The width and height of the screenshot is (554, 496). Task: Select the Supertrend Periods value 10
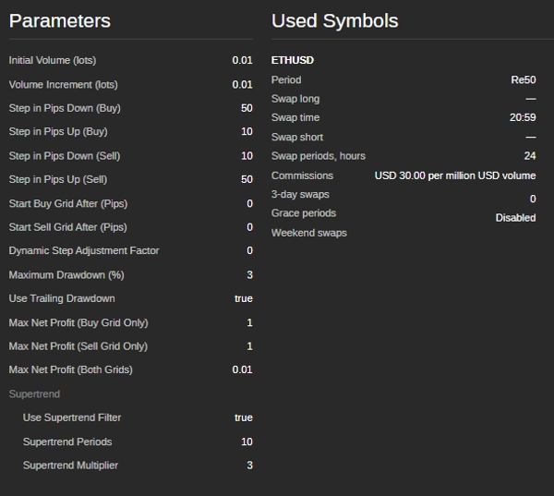pyautogui.click(x=247, y=442)
